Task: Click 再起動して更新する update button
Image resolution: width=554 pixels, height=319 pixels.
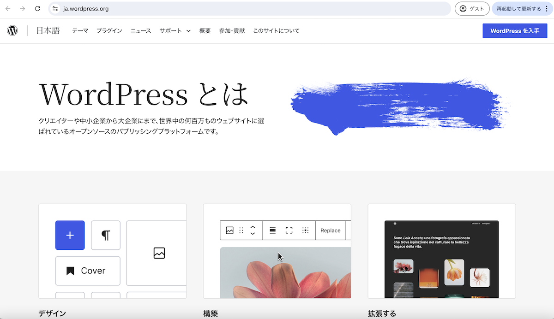Action: coord(519,9)
